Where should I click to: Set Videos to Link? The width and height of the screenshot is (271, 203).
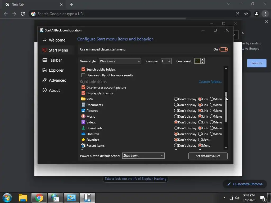tap(200, 122)
